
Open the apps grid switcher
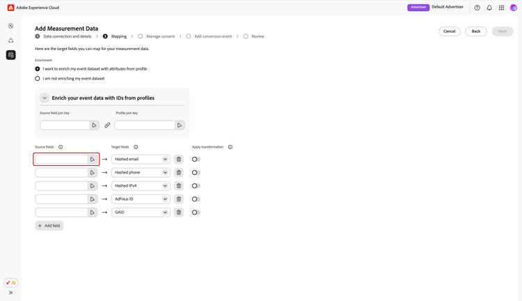click(501, 8)
